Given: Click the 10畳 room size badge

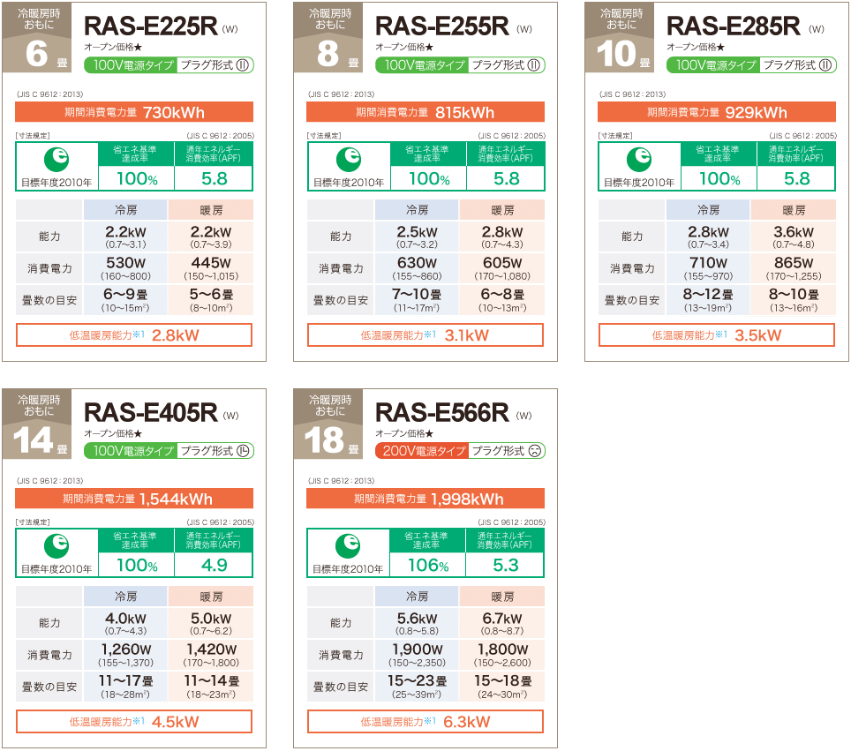Looking at the screenshot, I should pyautogui.click(x=619, y=37).
